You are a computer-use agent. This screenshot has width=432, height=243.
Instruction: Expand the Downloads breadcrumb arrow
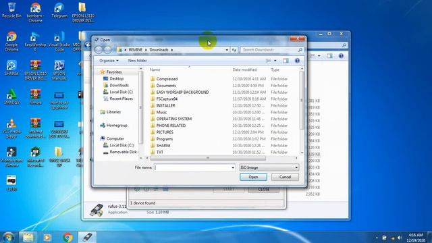[x=172, y=50]
